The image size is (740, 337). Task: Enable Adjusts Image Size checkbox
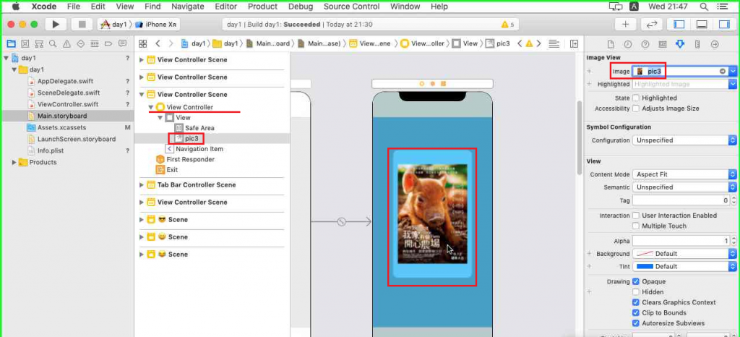[x=636, y=108]
